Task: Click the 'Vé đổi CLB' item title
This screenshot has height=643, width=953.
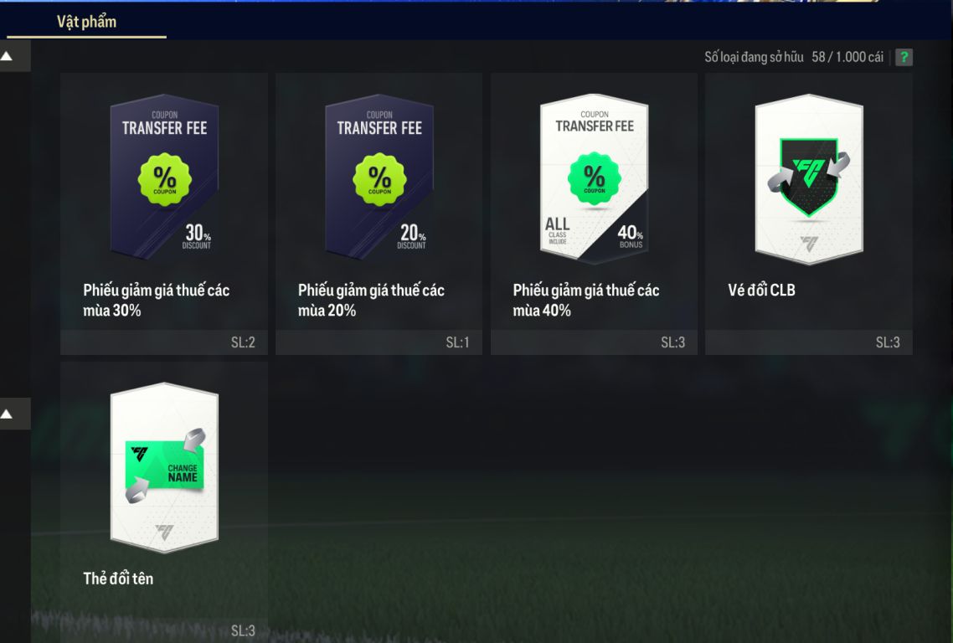Action: (x=761, y=291)
